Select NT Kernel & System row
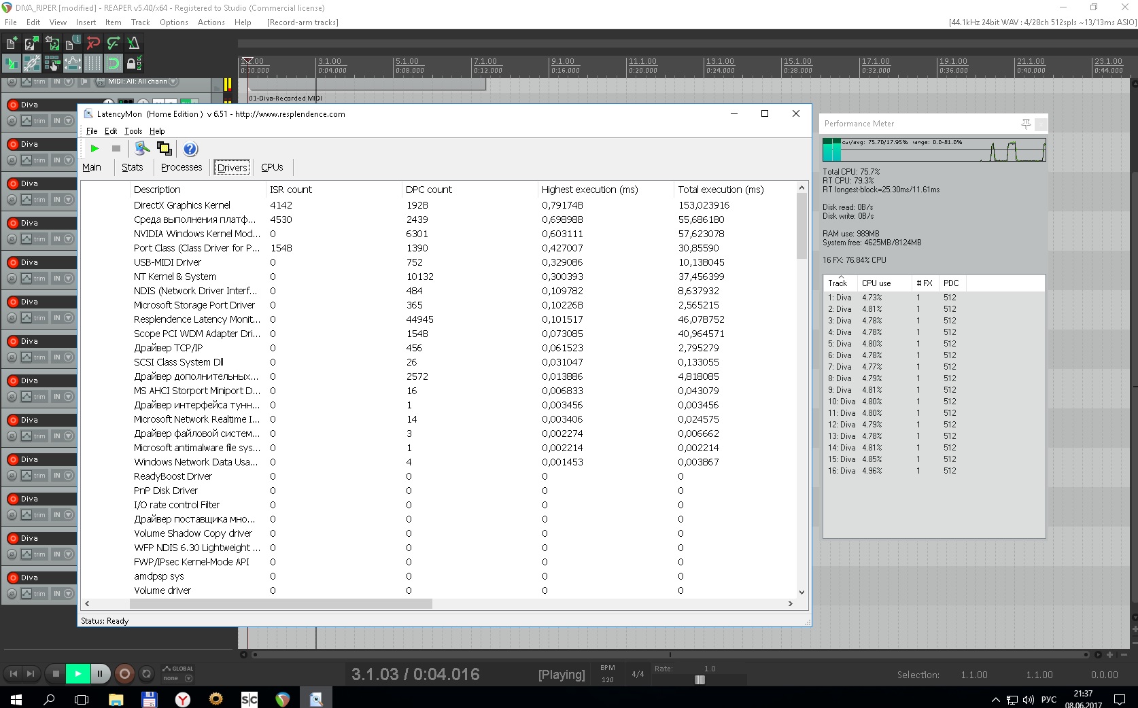This screenshot has width=1138, height=708. coord(438,277)
